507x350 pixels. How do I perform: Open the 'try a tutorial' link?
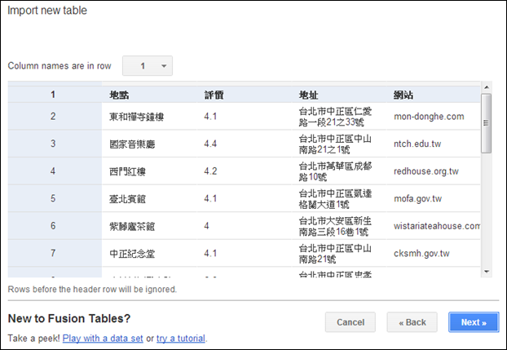click(x=181, y=339)
